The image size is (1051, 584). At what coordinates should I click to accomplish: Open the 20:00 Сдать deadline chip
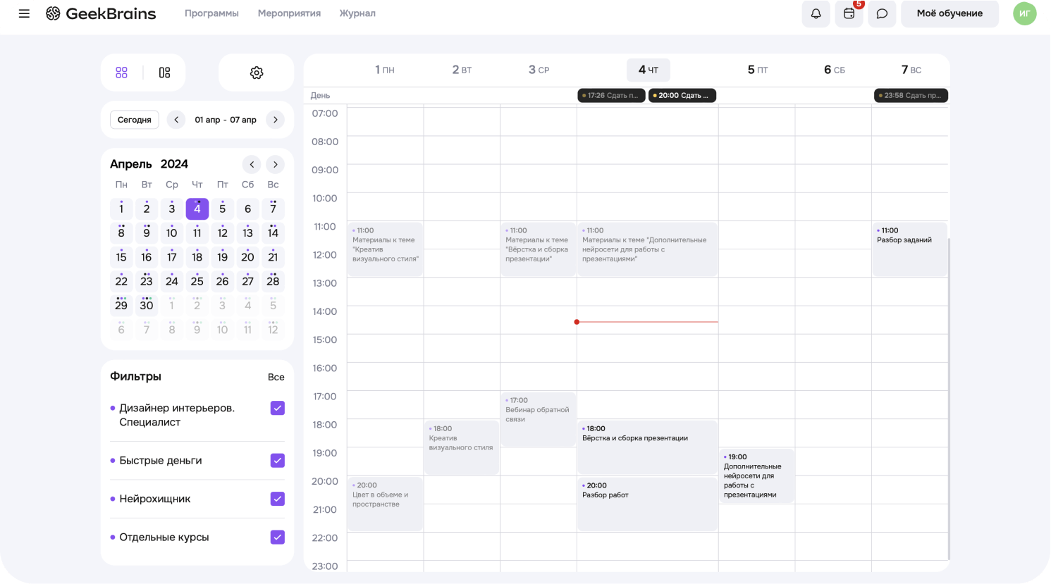[x=682, y=95]
